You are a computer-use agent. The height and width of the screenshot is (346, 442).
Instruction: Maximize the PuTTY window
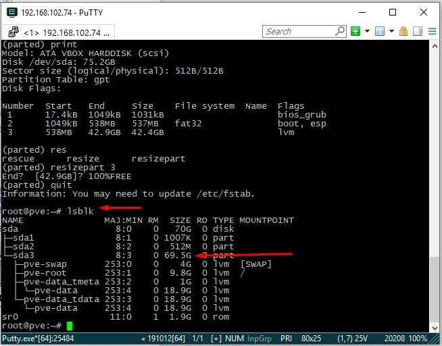[x=393, y=12]
